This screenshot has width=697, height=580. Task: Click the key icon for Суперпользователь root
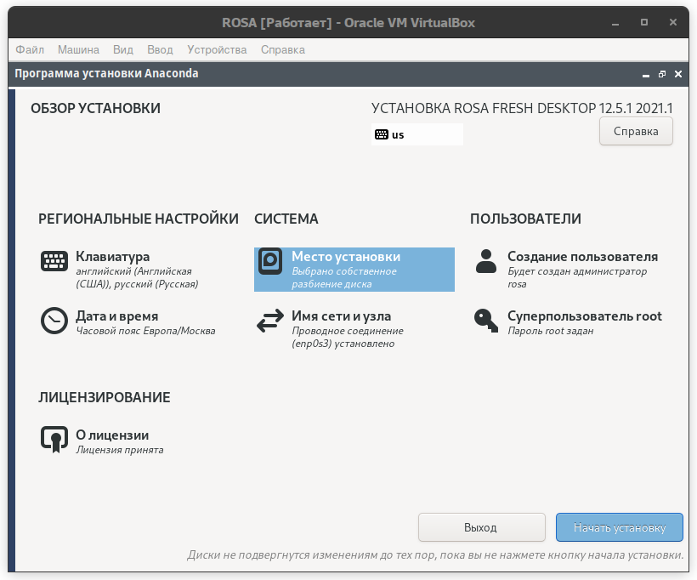(x=486, y=321)
